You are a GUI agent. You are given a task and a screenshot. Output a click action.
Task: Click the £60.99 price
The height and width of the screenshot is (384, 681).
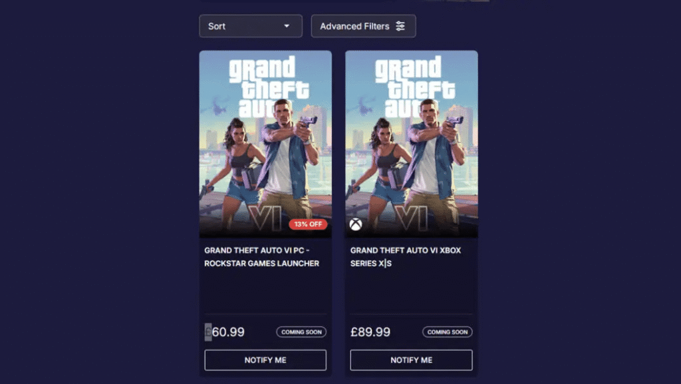point(225,332)
